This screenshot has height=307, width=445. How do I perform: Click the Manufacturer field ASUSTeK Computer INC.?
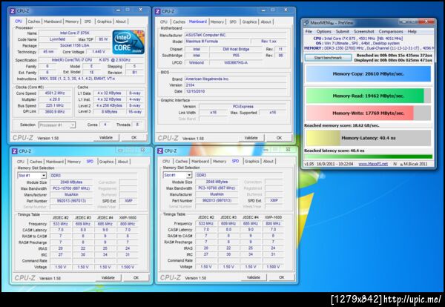tap(236, 35)
